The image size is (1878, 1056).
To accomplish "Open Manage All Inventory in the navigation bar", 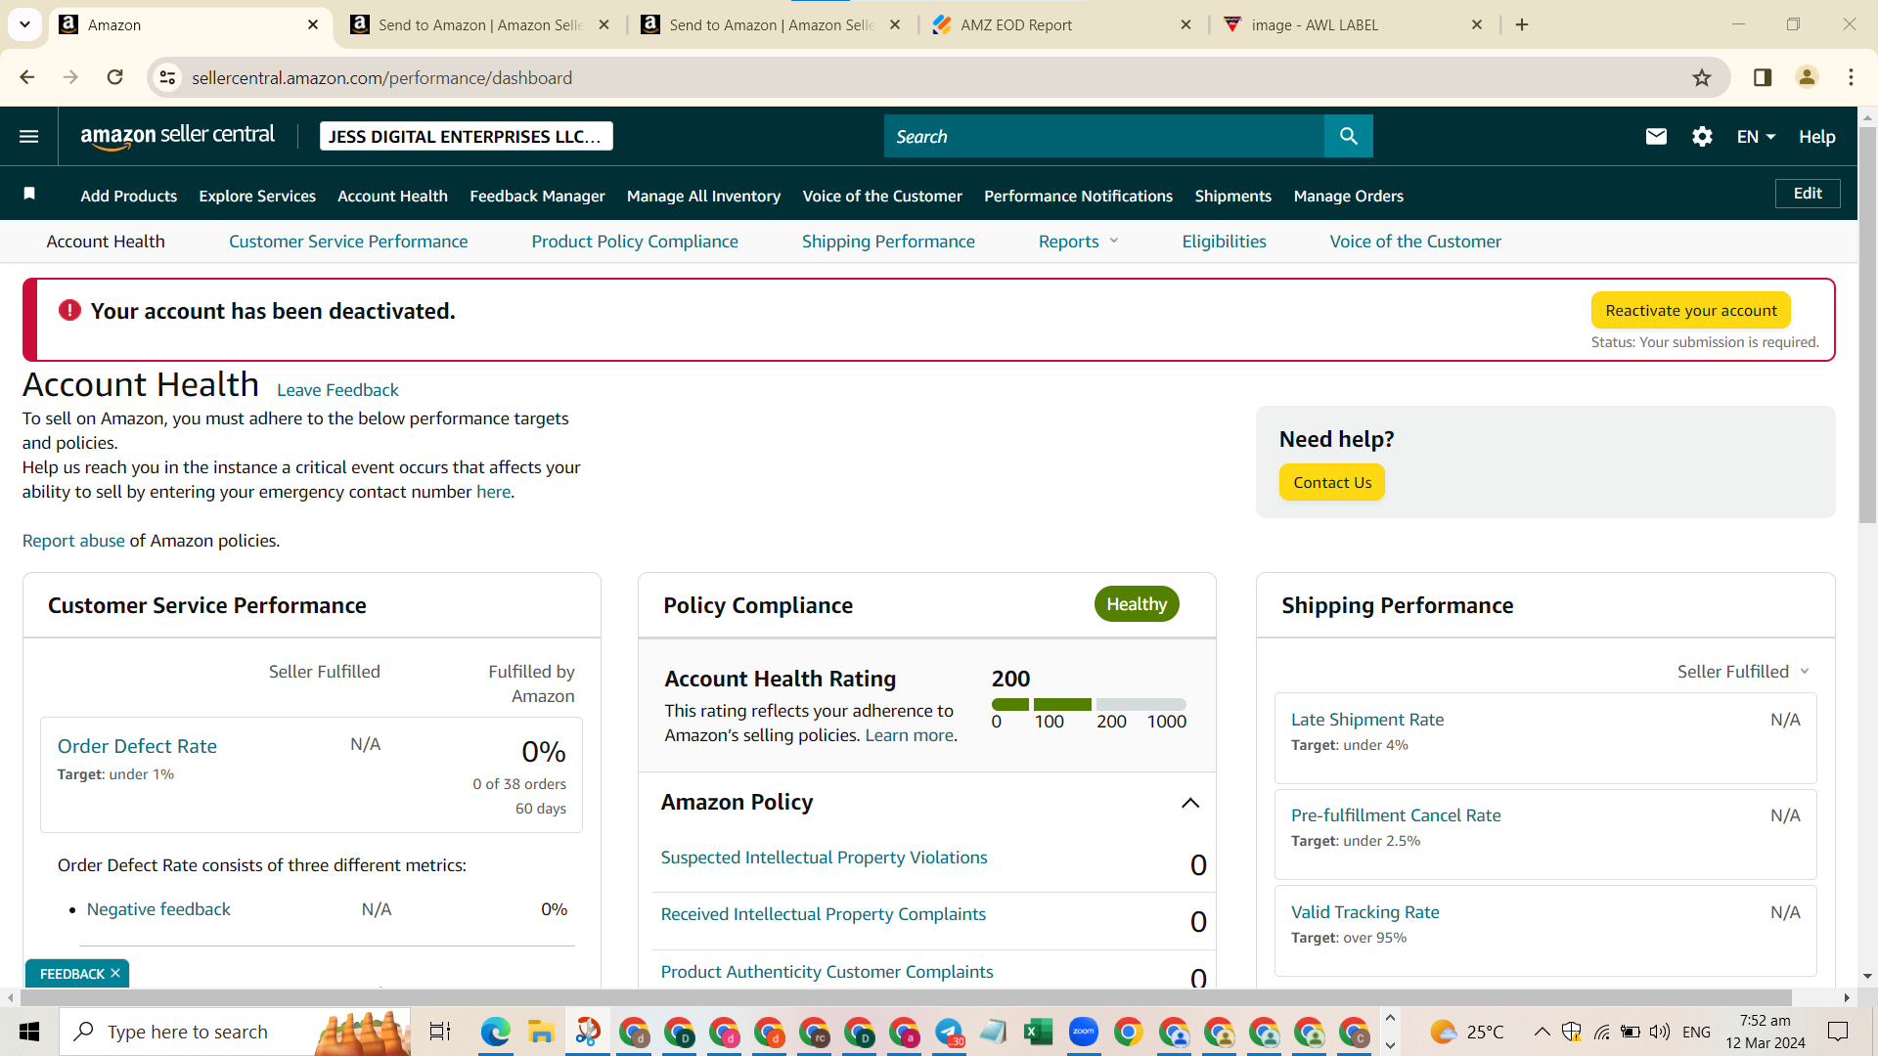I will click(x=703, y=196).
